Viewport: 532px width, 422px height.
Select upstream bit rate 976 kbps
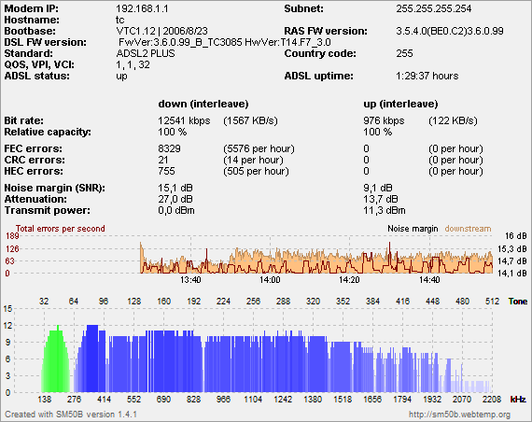tap(384, 120)
